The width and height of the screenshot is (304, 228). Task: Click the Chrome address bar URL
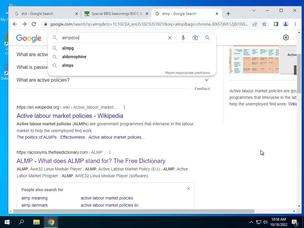(x=149, y=24)
